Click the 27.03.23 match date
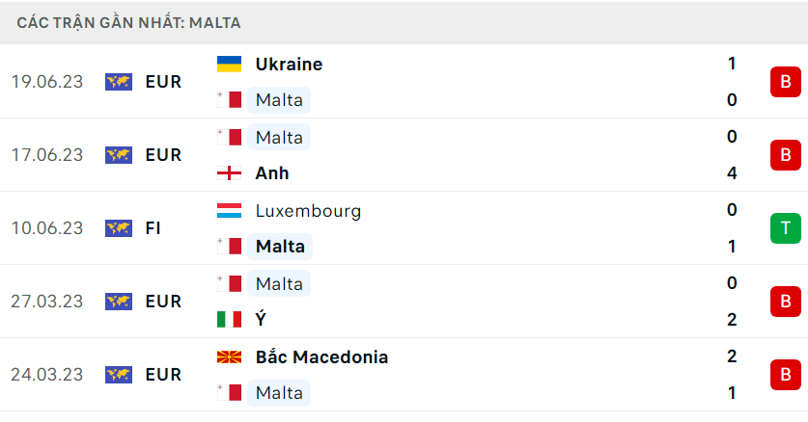 (x=47, y=302)
